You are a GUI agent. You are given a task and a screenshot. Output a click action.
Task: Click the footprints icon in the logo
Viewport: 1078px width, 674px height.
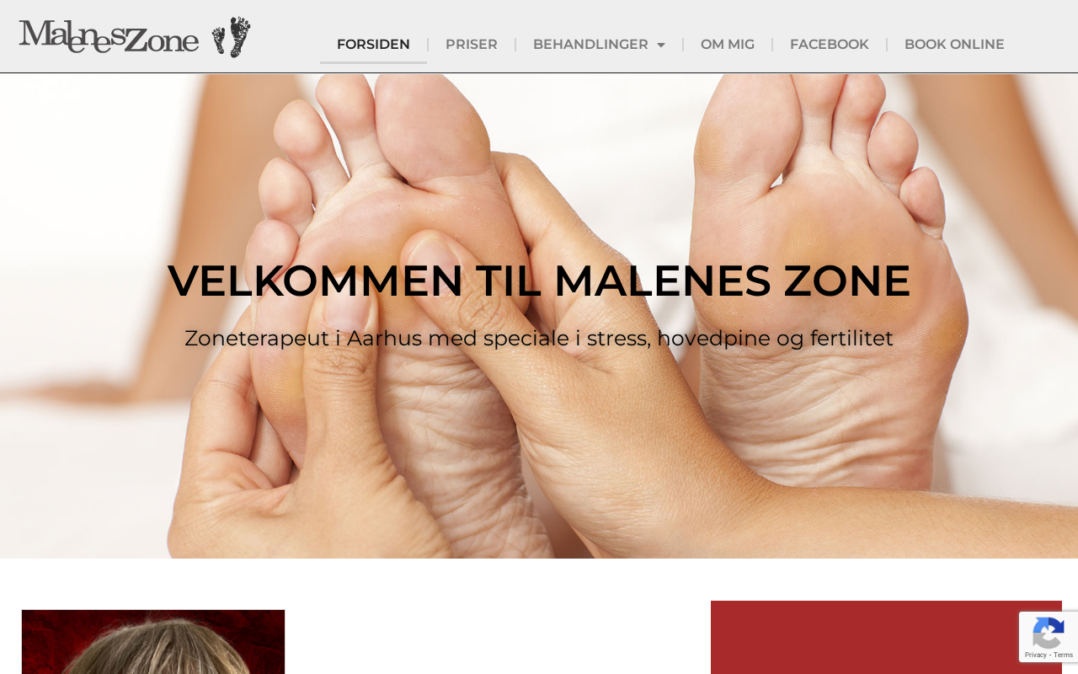click(231, 37)
